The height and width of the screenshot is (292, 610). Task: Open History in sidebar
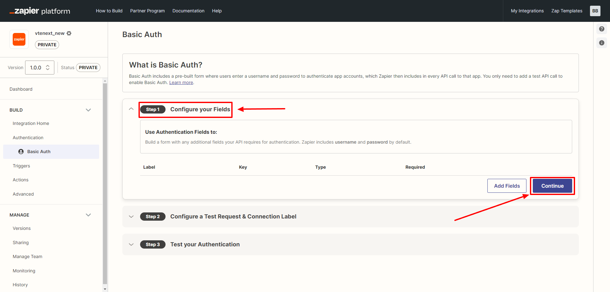20,285
